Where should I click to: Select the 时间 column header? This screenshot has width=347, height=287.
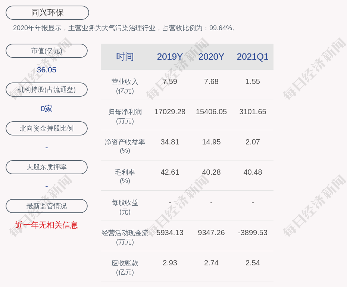pos(125,57)
